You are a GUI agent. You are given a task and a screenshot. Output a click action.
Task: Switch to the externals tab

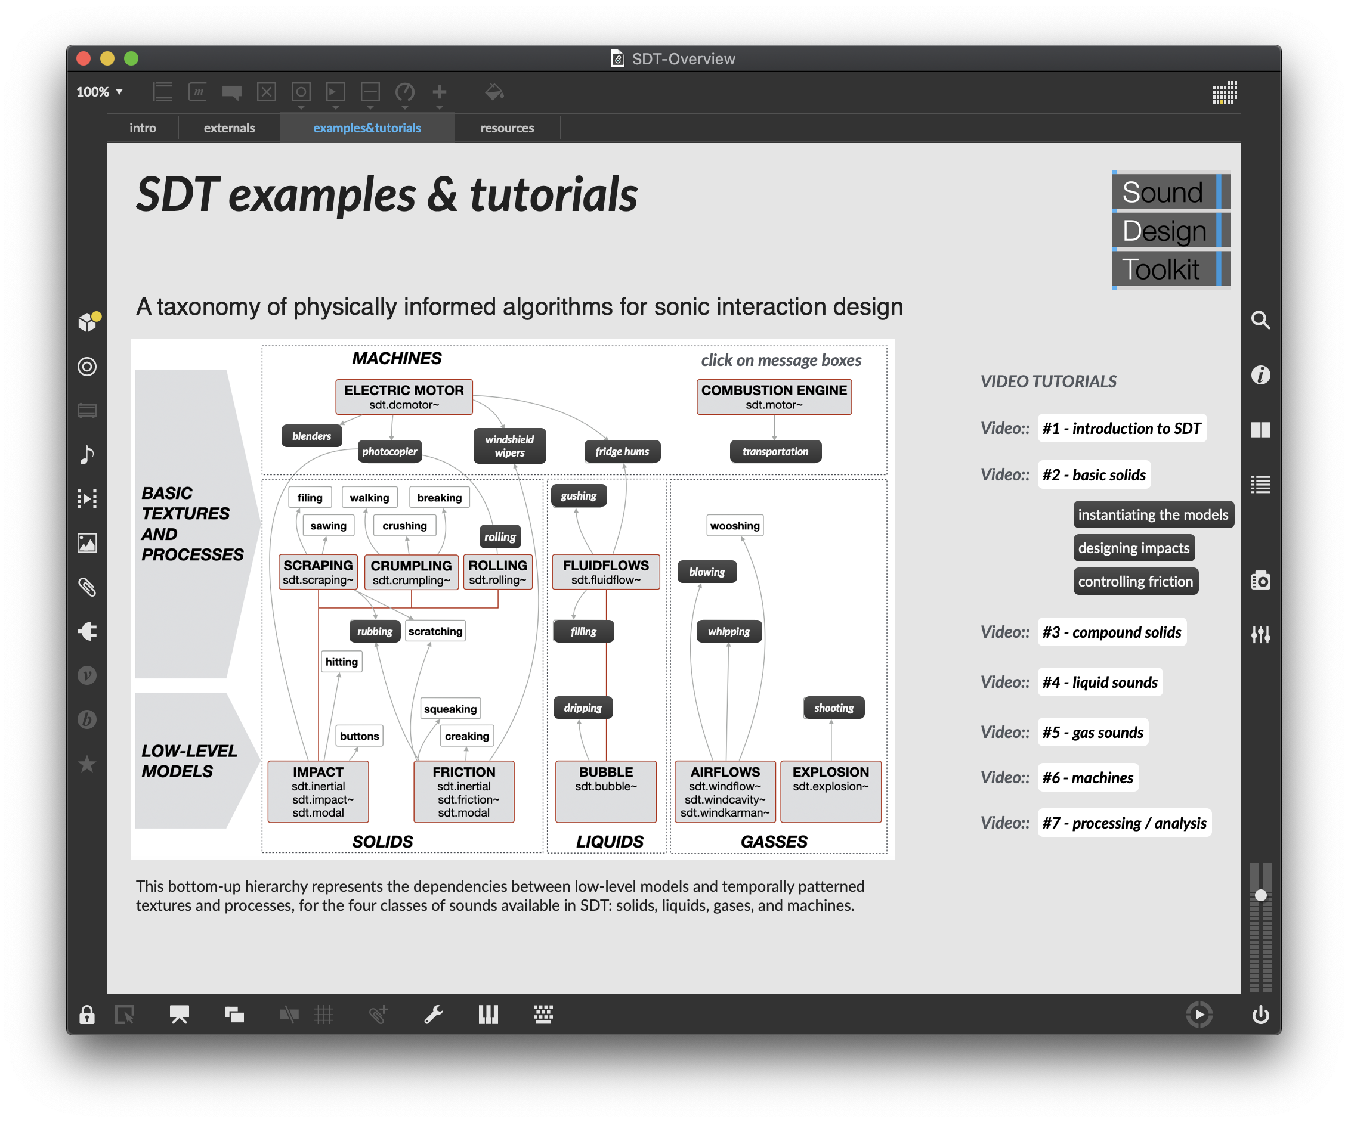229,128
